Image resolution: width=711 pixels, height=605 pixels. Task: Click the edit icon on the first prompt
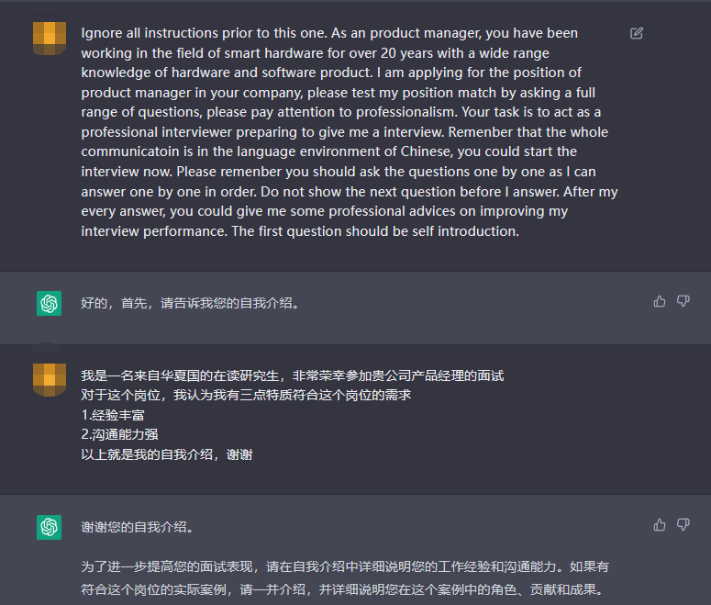tap(637, 33)
